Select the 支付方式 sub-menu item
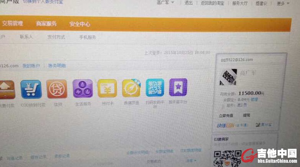Screen dimensions: 300x167 click(x=56, y=37)
